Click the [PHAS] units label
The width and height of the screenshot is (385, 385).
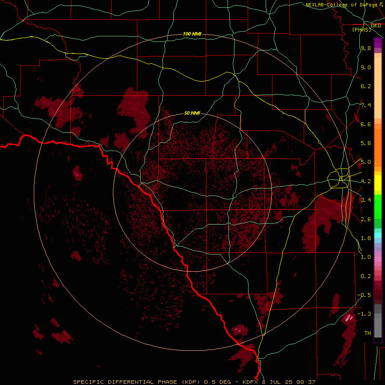coord(361,30)
